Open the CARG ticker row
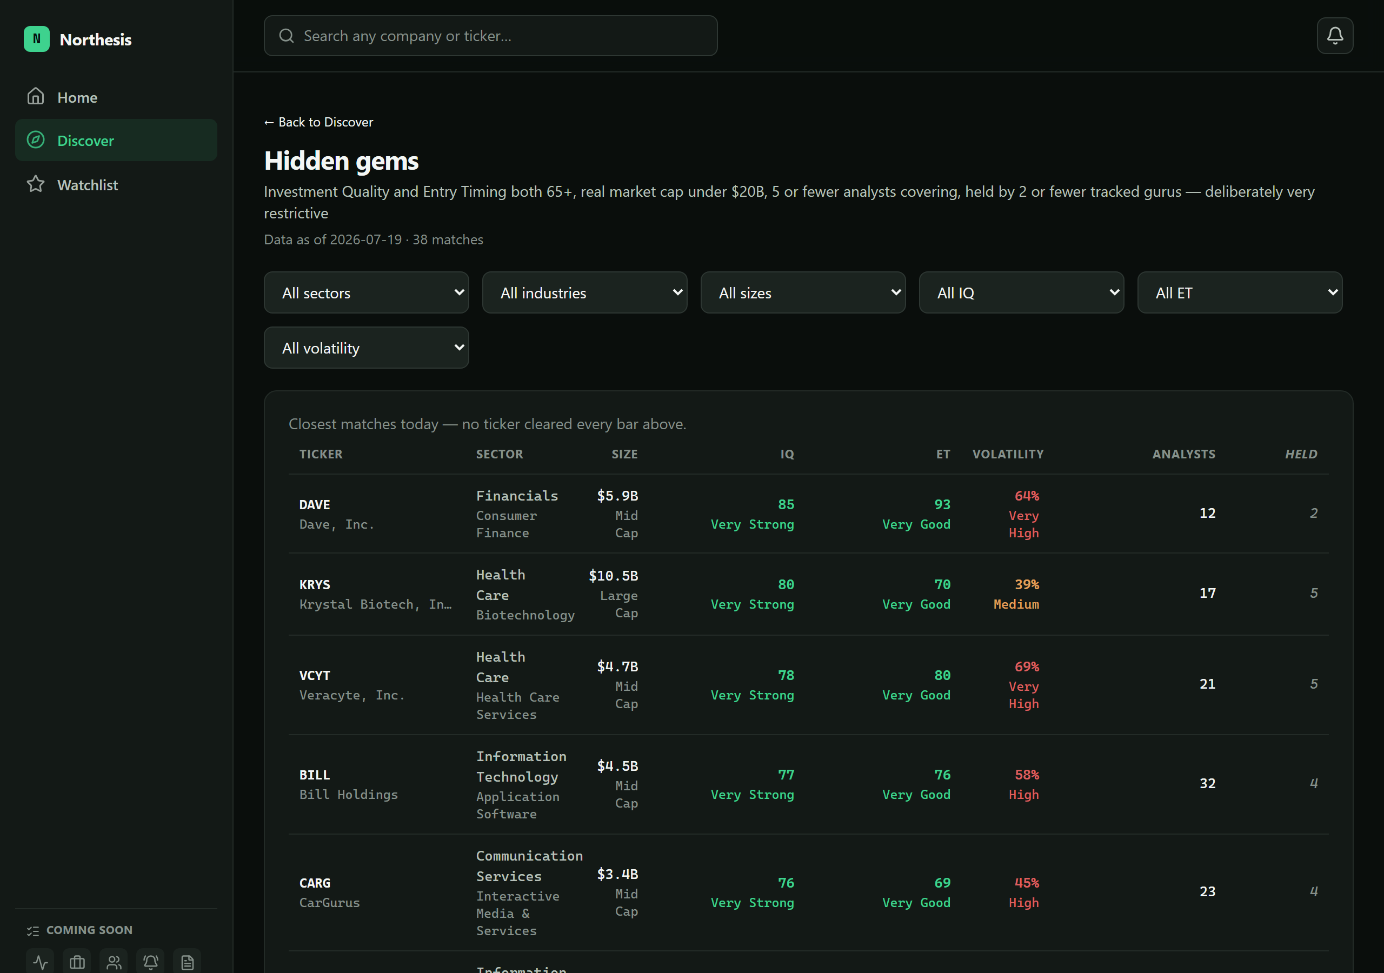The image size is (1384, 973). click(x=808, y=892)
